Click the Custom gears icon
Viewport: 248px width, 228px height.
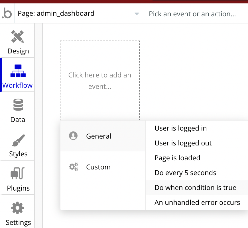point(74,167)
